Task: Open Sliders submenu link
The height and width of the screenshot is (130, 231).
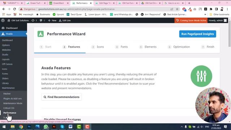Action: [5, 78]
